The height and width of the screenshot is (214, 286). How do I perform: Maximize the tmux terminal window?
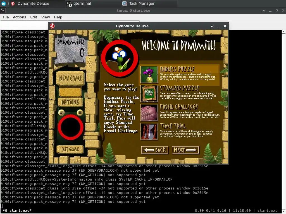click(277, 11)
